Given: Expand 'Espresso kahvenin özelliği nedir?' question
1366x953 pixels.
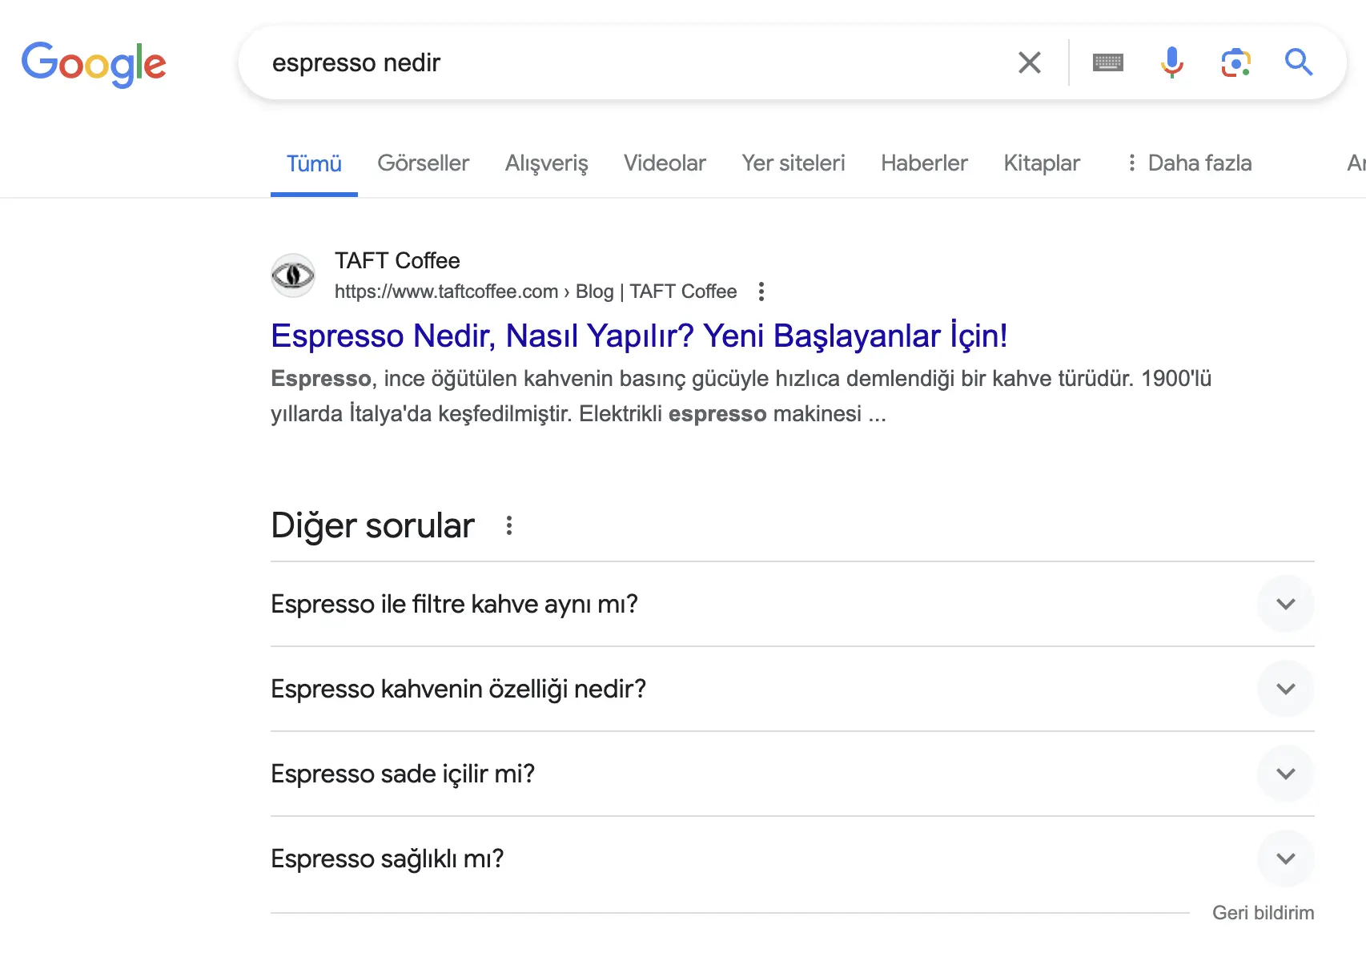Looking at the screenshot, I should [x=792, y=689].
